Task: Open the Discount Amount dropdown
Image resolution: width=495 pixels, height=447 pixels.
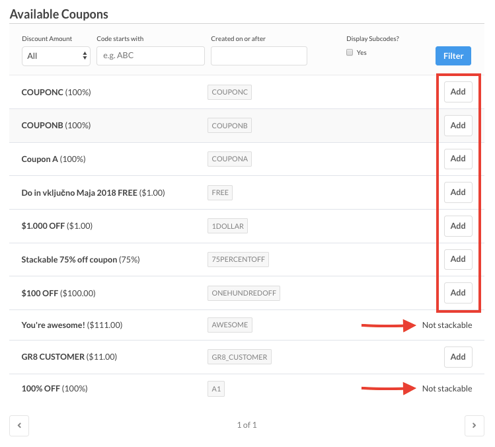Action: 56,56
